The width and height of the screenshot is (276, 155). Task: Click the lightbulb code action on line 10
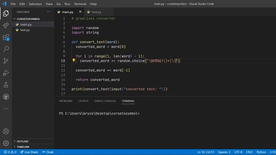tap(74, 60)
